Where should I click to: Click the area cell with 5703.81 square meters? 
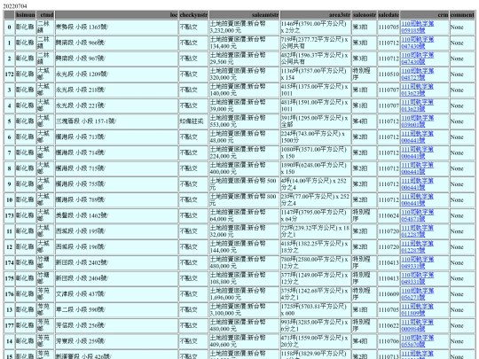[x=316, y=310]
